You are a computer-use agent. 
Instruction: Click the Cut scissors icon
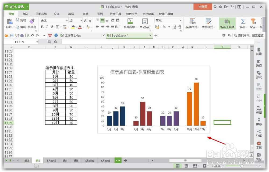point(17,20)
